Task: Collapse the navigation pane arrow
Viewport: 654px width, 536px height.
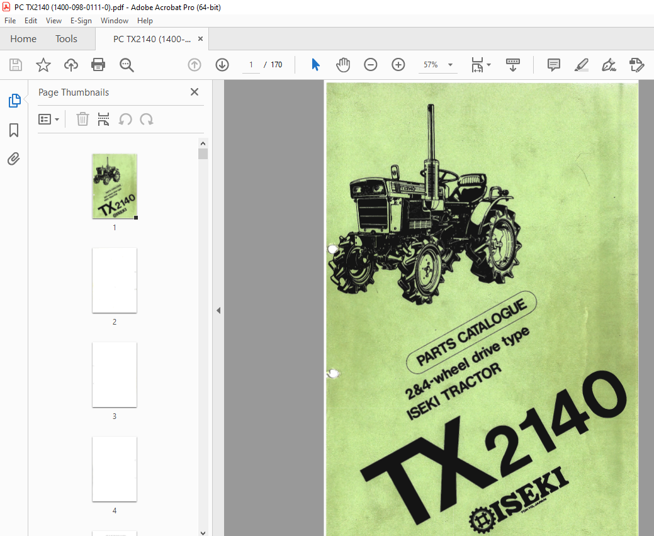Action: point(218,311)
